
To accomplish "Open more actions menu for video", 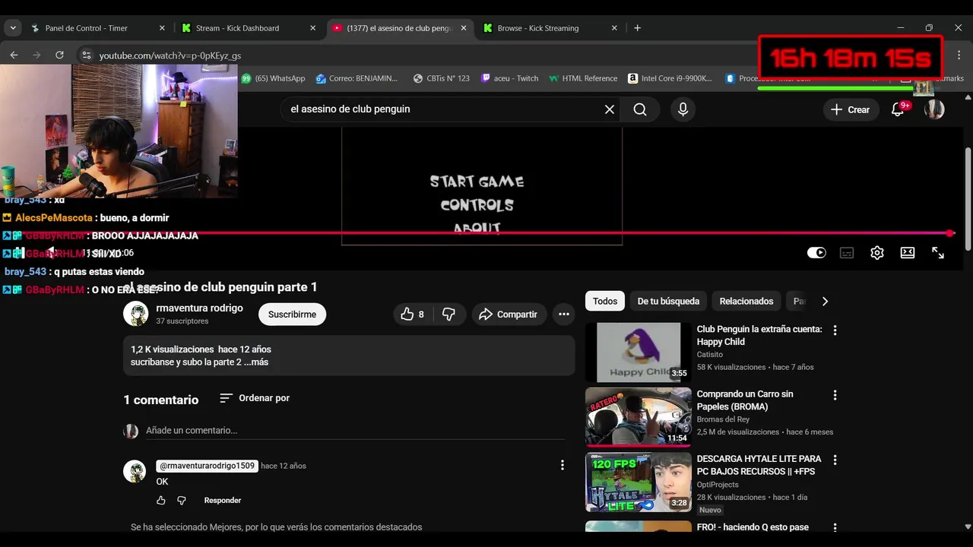I will 564,315.
